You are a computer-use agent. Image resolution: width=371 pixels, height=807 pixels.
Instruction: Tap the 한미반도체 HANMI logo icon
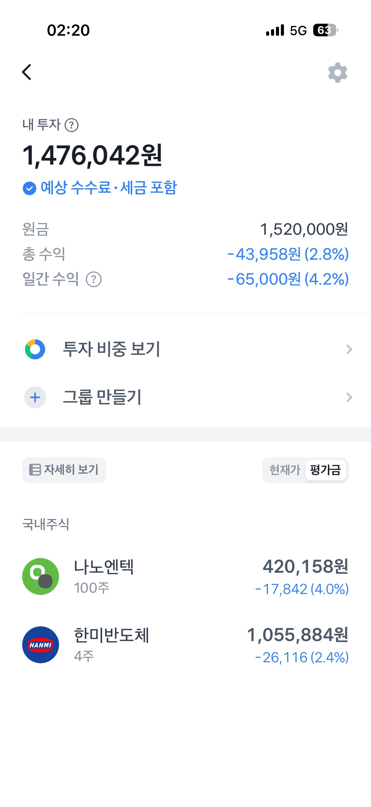point(41,645)
